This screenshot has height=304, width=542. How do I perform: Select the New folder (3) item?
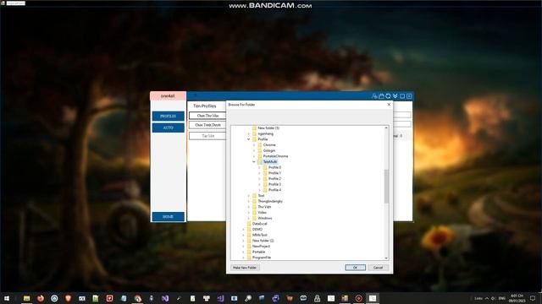(x=268, y=128)
